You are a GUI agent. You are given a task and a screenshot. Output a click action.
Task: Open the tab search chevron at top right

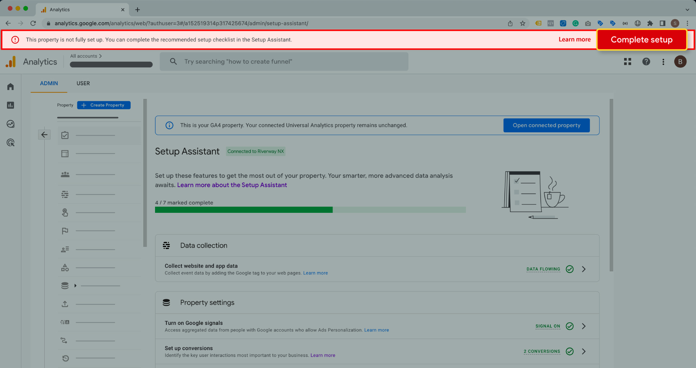point(687,10)
